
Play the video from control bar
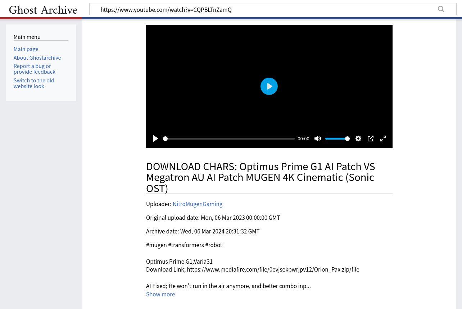[155, 138]
